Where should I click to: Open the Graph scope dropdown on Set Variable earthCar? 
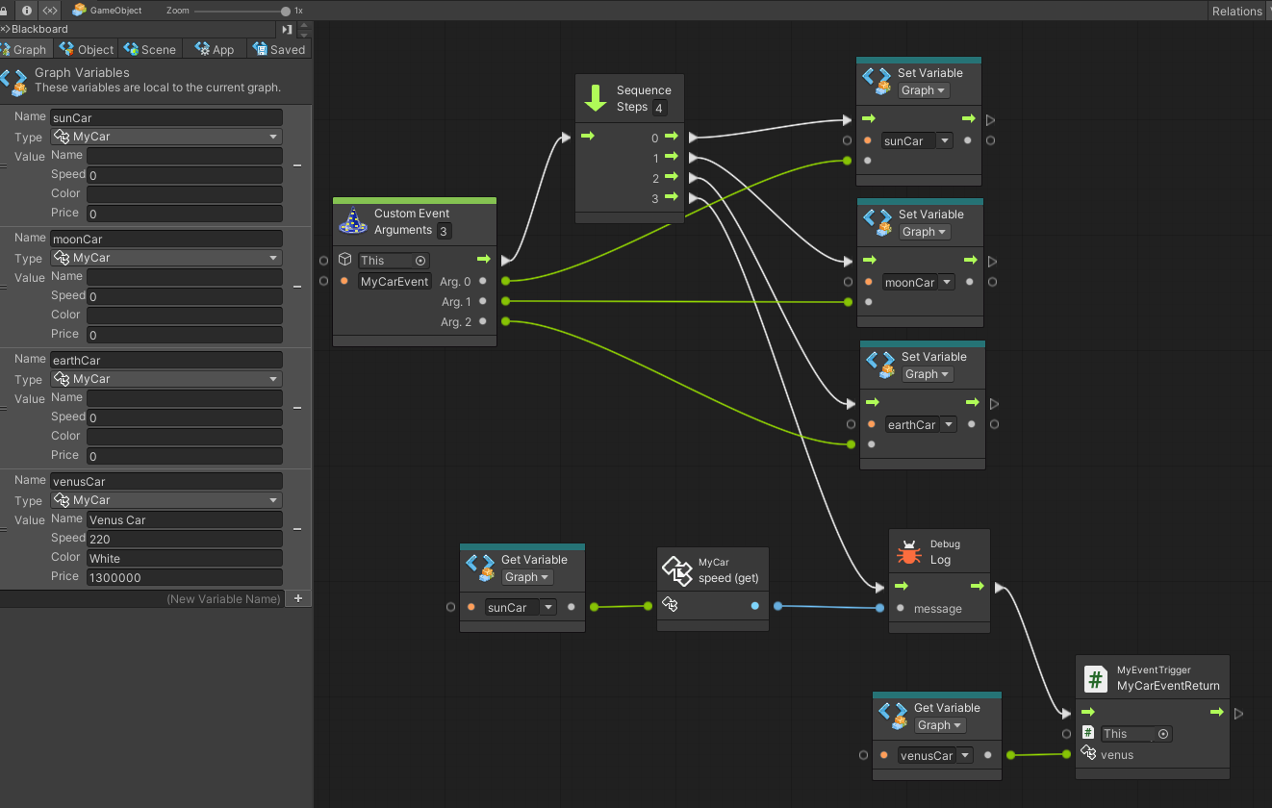pyautogui.click(x=927, y=374)
